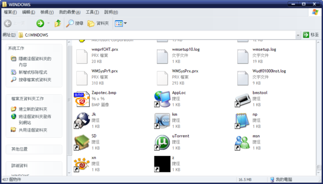Click the 移至 Go button
Image resolution: width=323 pixels, height=184 pixels.
coord(311,35)
